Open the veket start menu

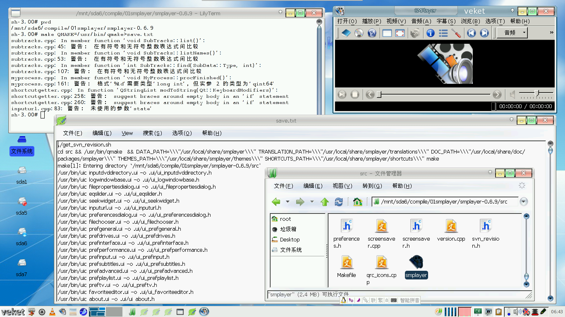tap(13, 312)
